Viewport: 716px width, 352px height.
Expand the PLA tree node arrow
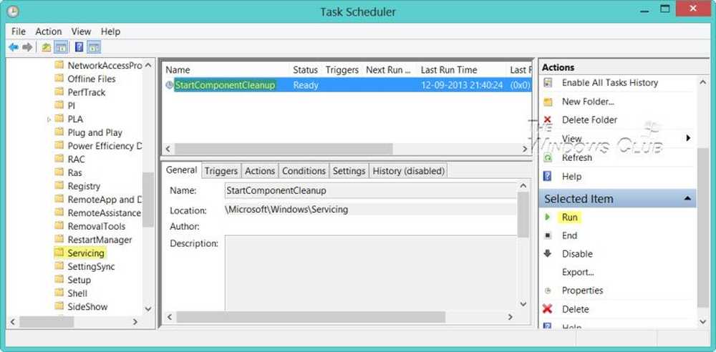pyautogui.click(x=49, y=119)
